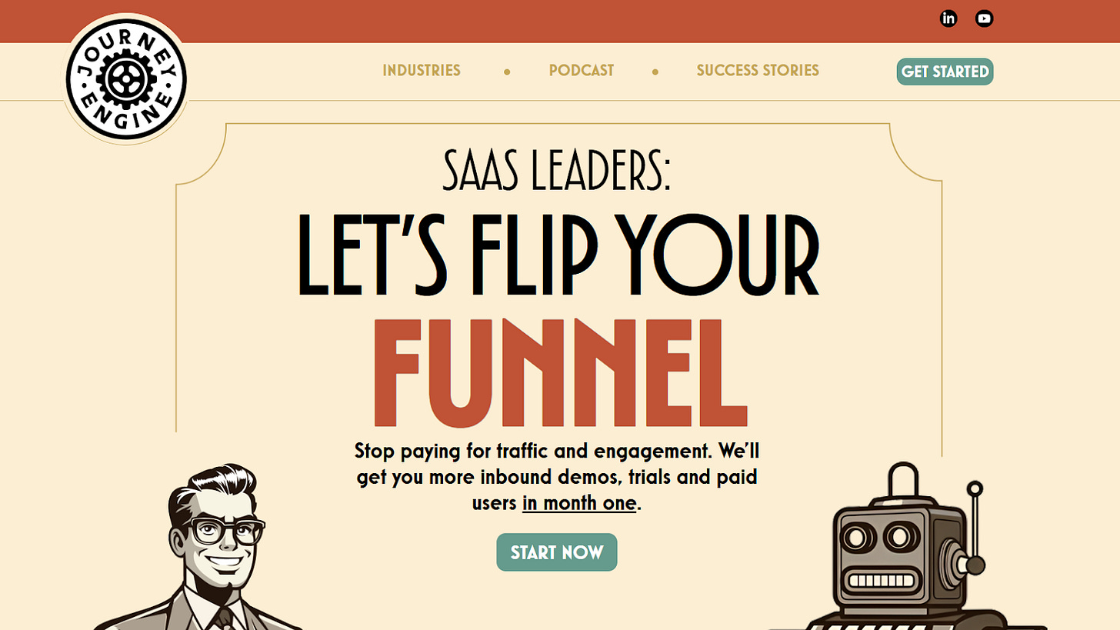Select the dot separator after Industries
The height and width of the screenshot is (630, 1120).
coord(507,72)
